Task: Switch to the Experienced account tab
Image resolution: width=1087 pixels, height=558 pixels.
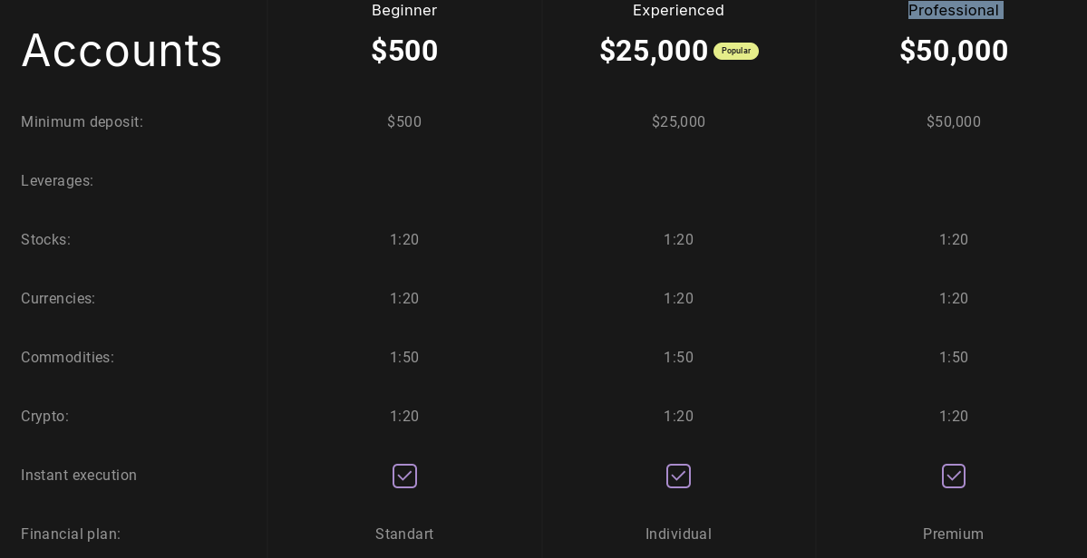Action: [678, 10]
